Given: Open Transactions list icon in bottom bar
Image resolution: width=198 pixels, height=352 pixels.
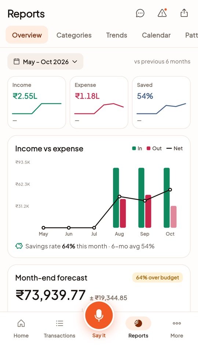Looking at the screenshot, I should [59, 323].
